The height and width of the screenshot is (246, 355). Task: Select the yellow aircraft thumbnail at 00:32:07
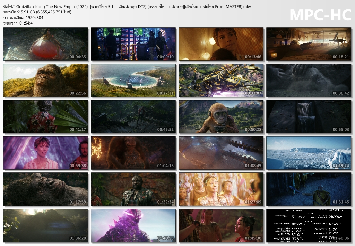[221, 80]
